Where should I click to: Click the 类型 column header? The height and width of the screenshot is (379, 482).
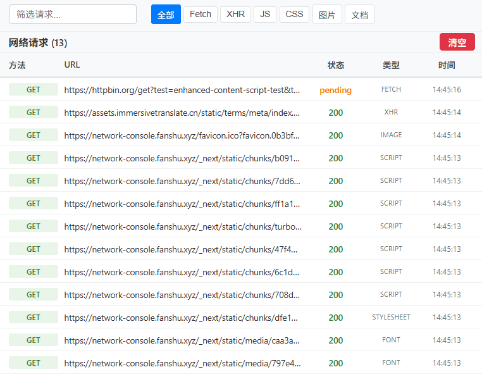tap(391, 65)
